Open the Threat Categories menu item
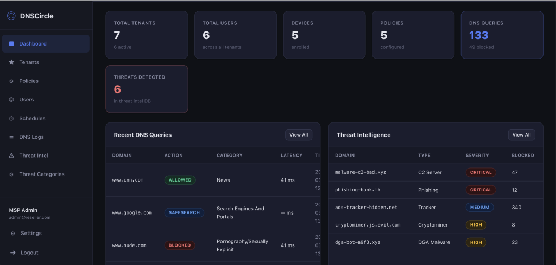Screen dimensions: 556x265 [x=41, y=174]
